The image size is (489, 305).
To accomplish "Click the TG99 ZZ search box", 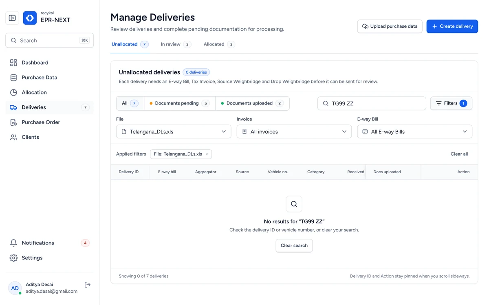I will (372, 103).
